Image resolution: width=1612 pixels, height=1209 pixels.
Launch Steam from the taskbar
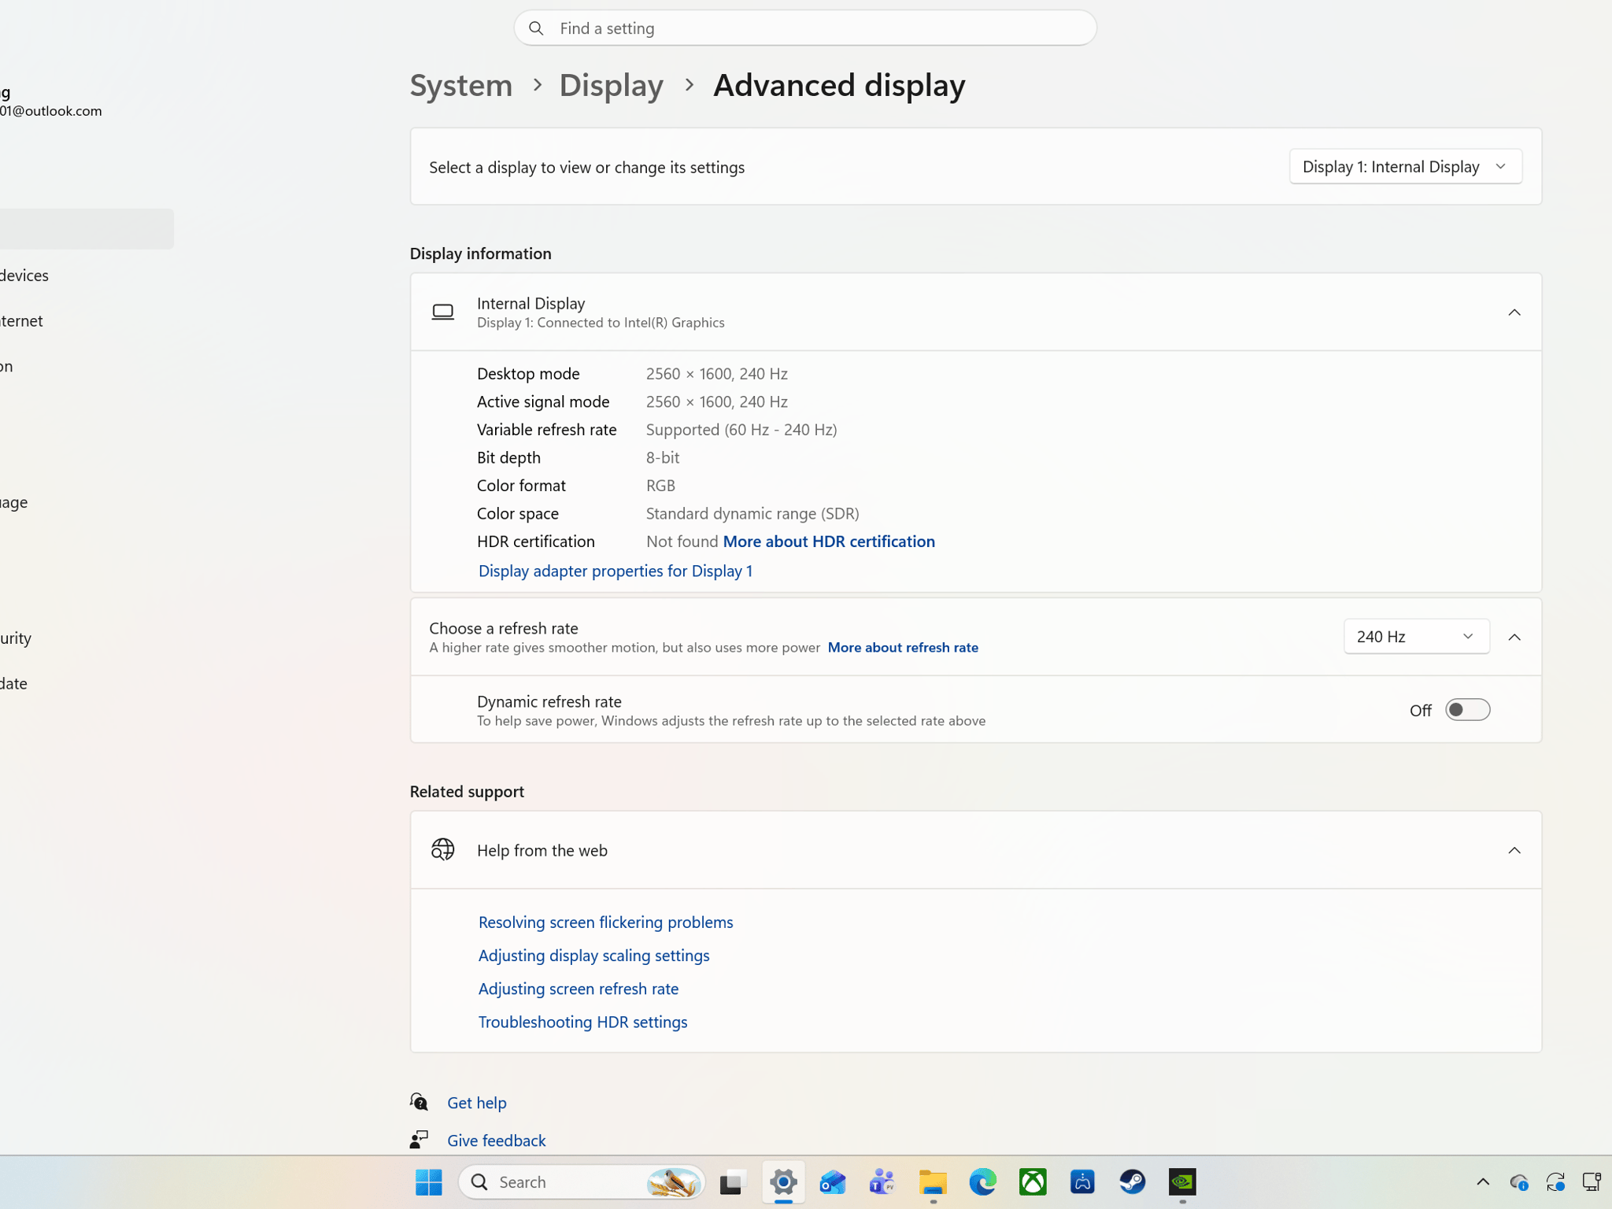(1133, 1181)
